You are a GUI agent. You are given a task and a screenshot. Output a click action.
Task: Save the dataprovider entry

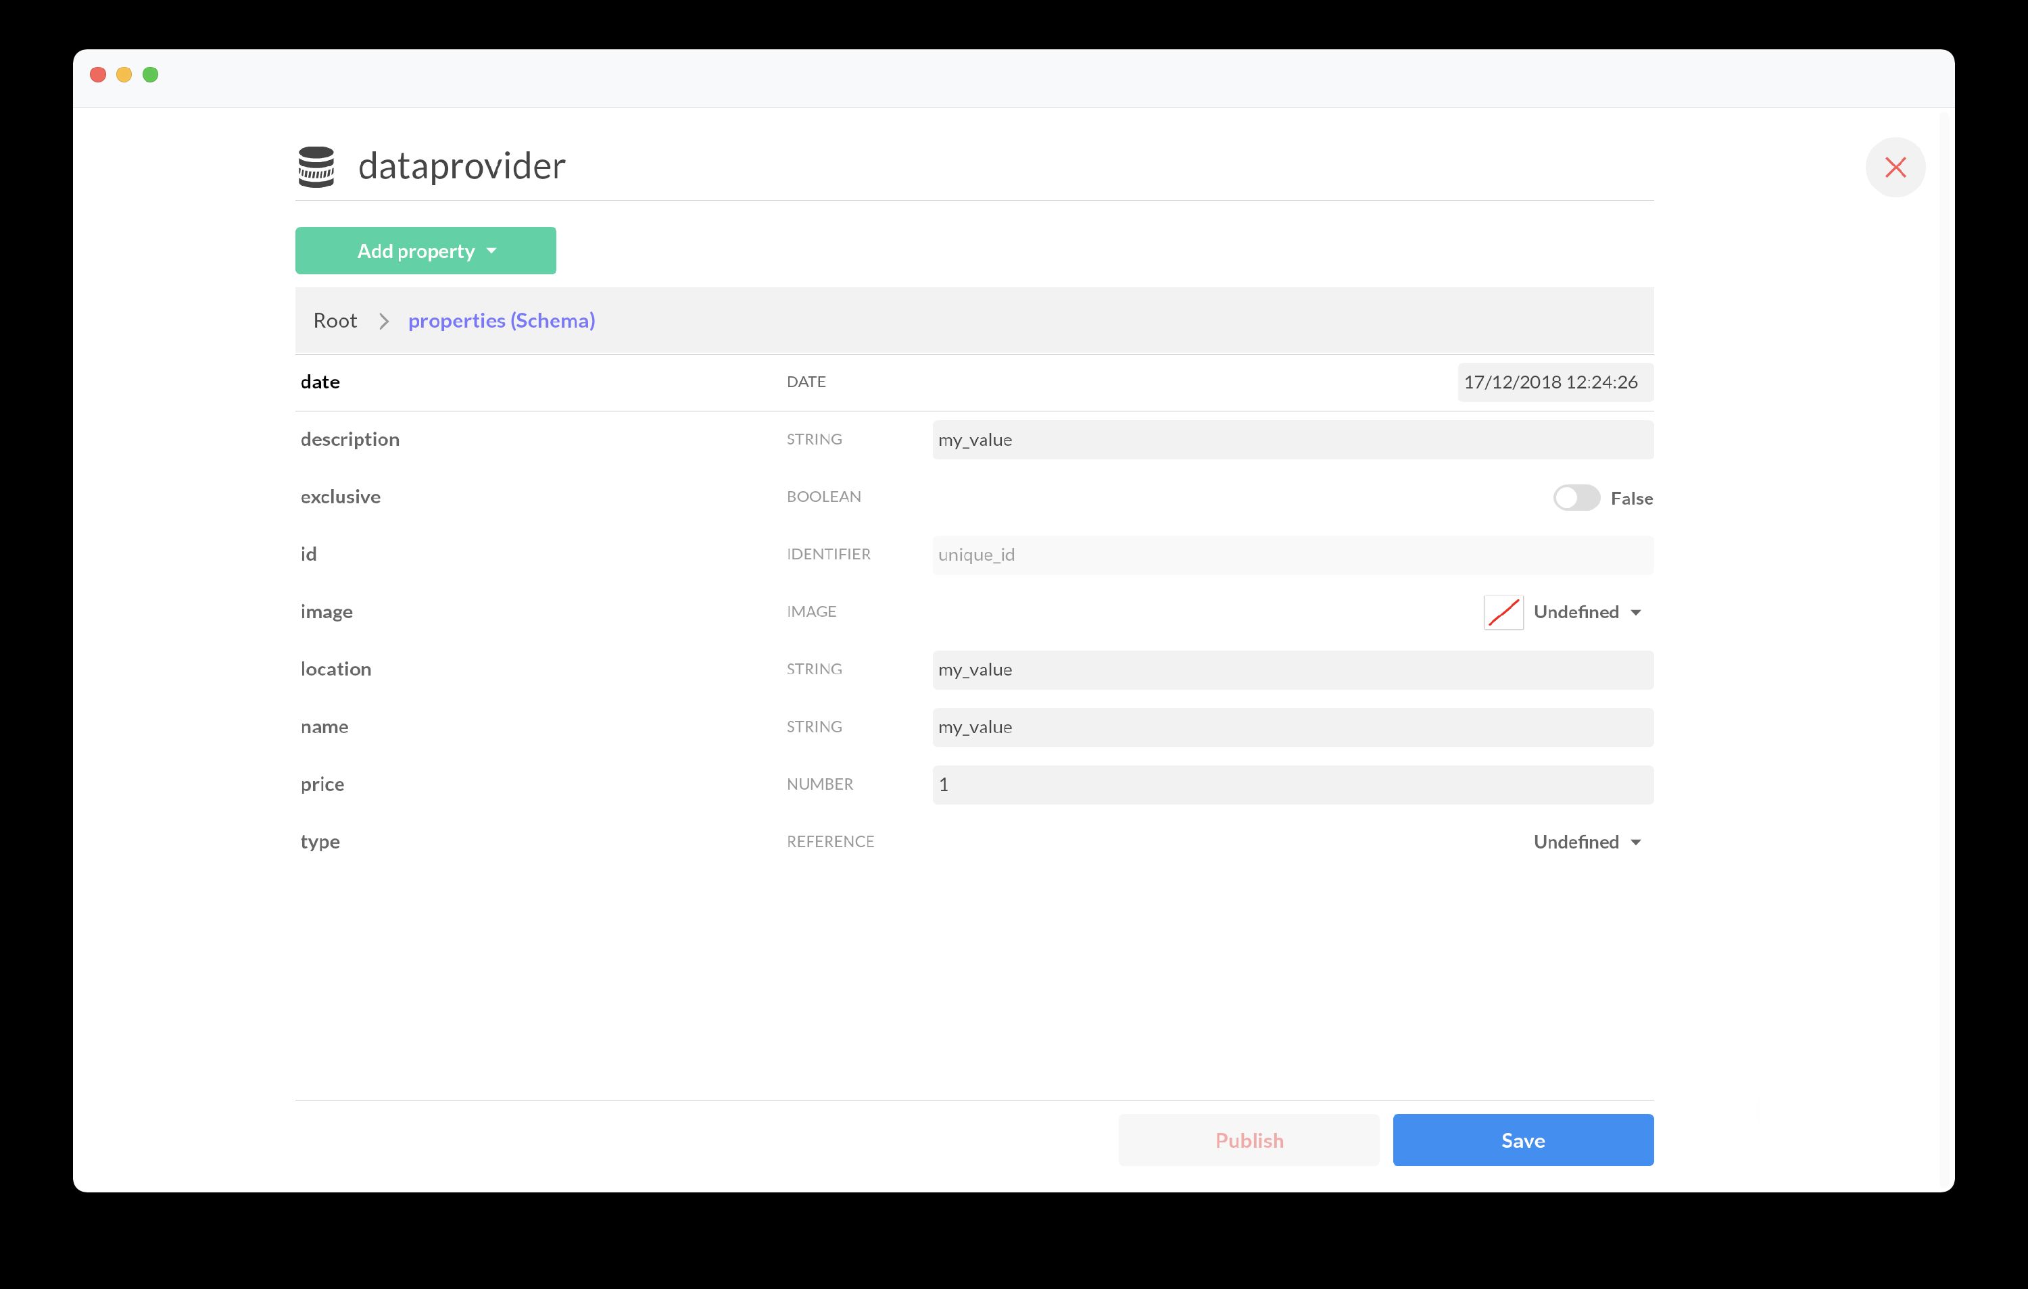point(1522,1140)
